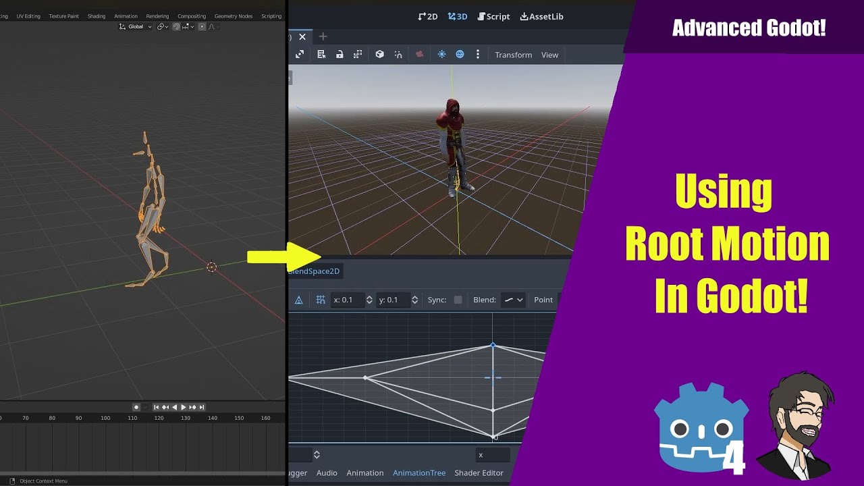Play animation in reverse
Viewport: 864px width, 486px height.
coord(174,407)
